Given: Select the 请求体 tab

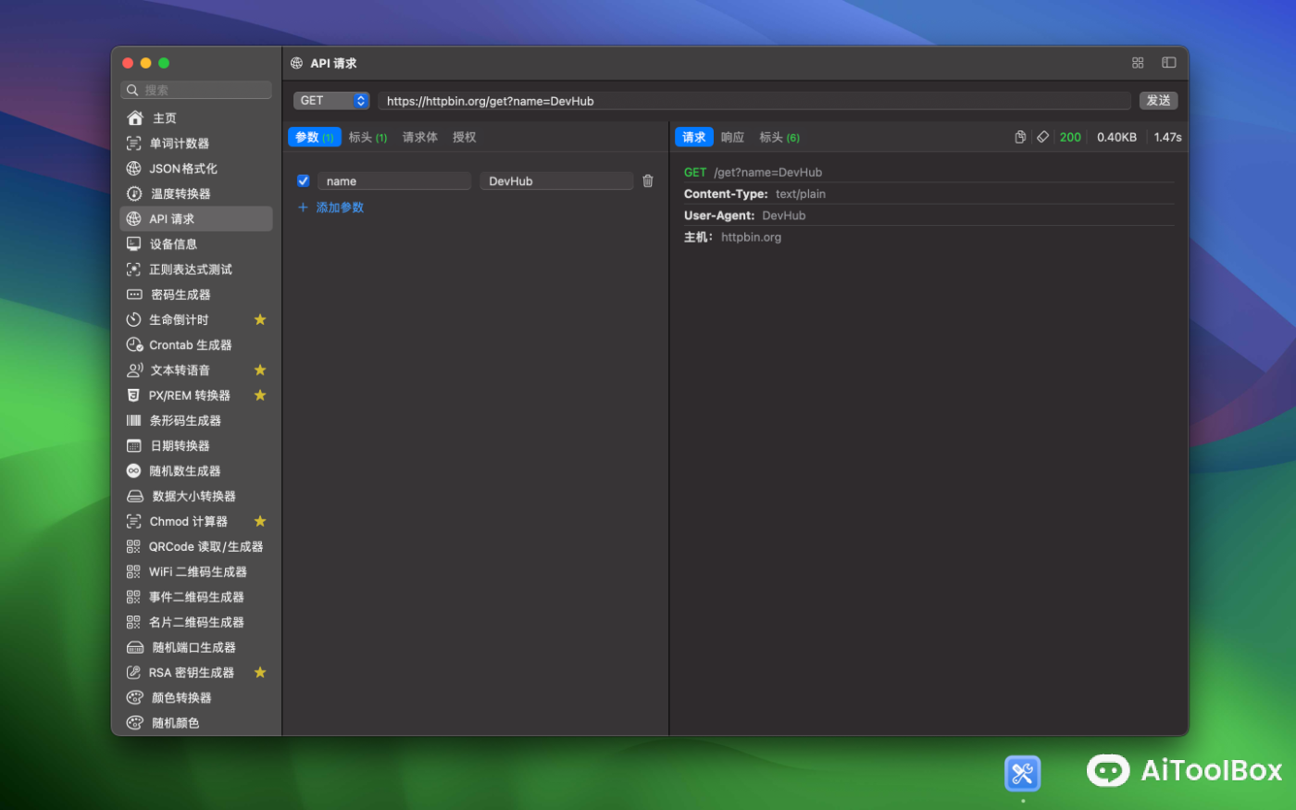Looking at the screenshot, I should tap(419, 136).
